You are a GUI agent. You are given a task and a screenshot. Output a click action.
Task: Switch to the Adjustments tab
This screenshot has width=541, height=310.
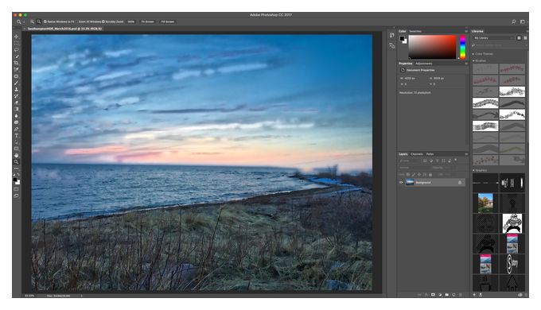click(424, 64)
